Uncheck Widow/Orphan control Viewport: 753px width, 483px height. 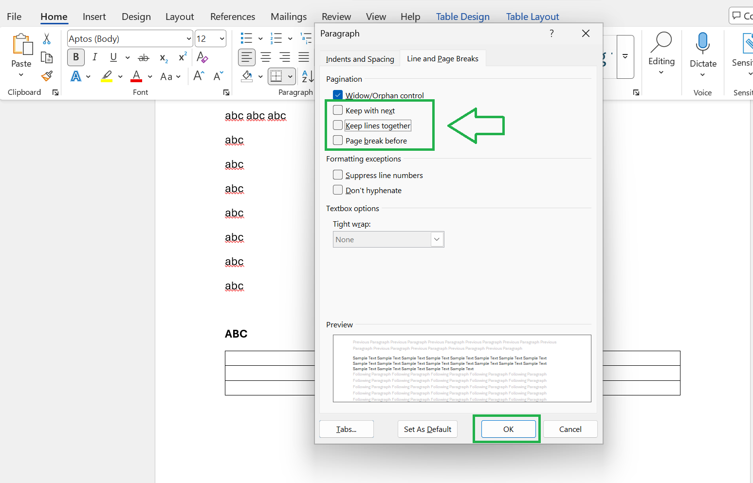(338, 95)
